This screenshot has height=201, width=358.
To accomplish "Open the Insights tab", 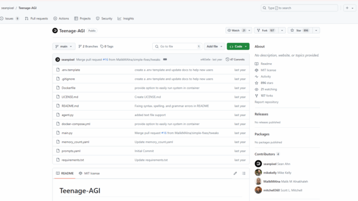I will (125, 18).
